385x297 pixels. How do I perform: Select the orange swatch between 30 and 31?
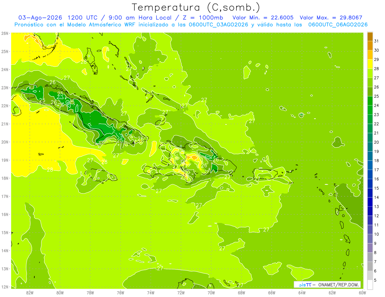370,45
